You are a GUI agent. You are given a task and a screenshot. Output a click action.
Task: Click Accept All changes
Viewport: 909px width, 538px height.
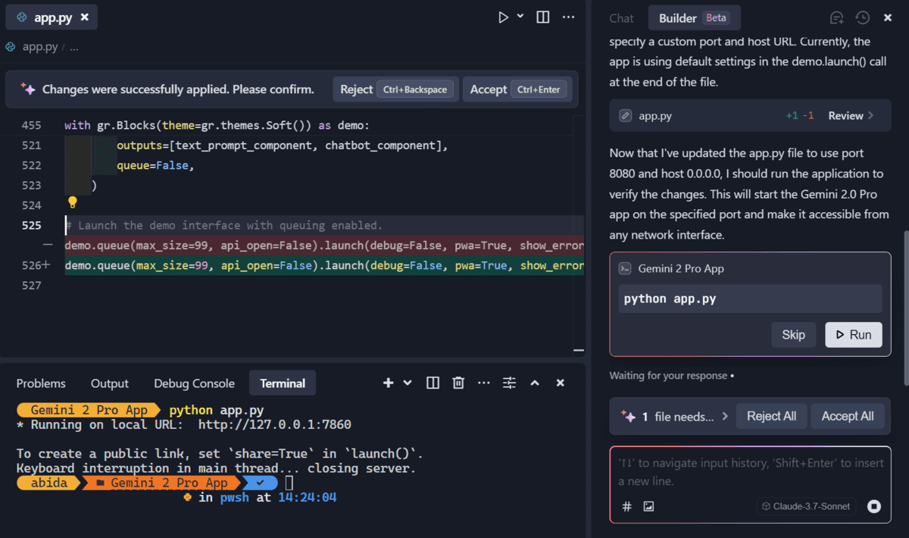[848, 416]
